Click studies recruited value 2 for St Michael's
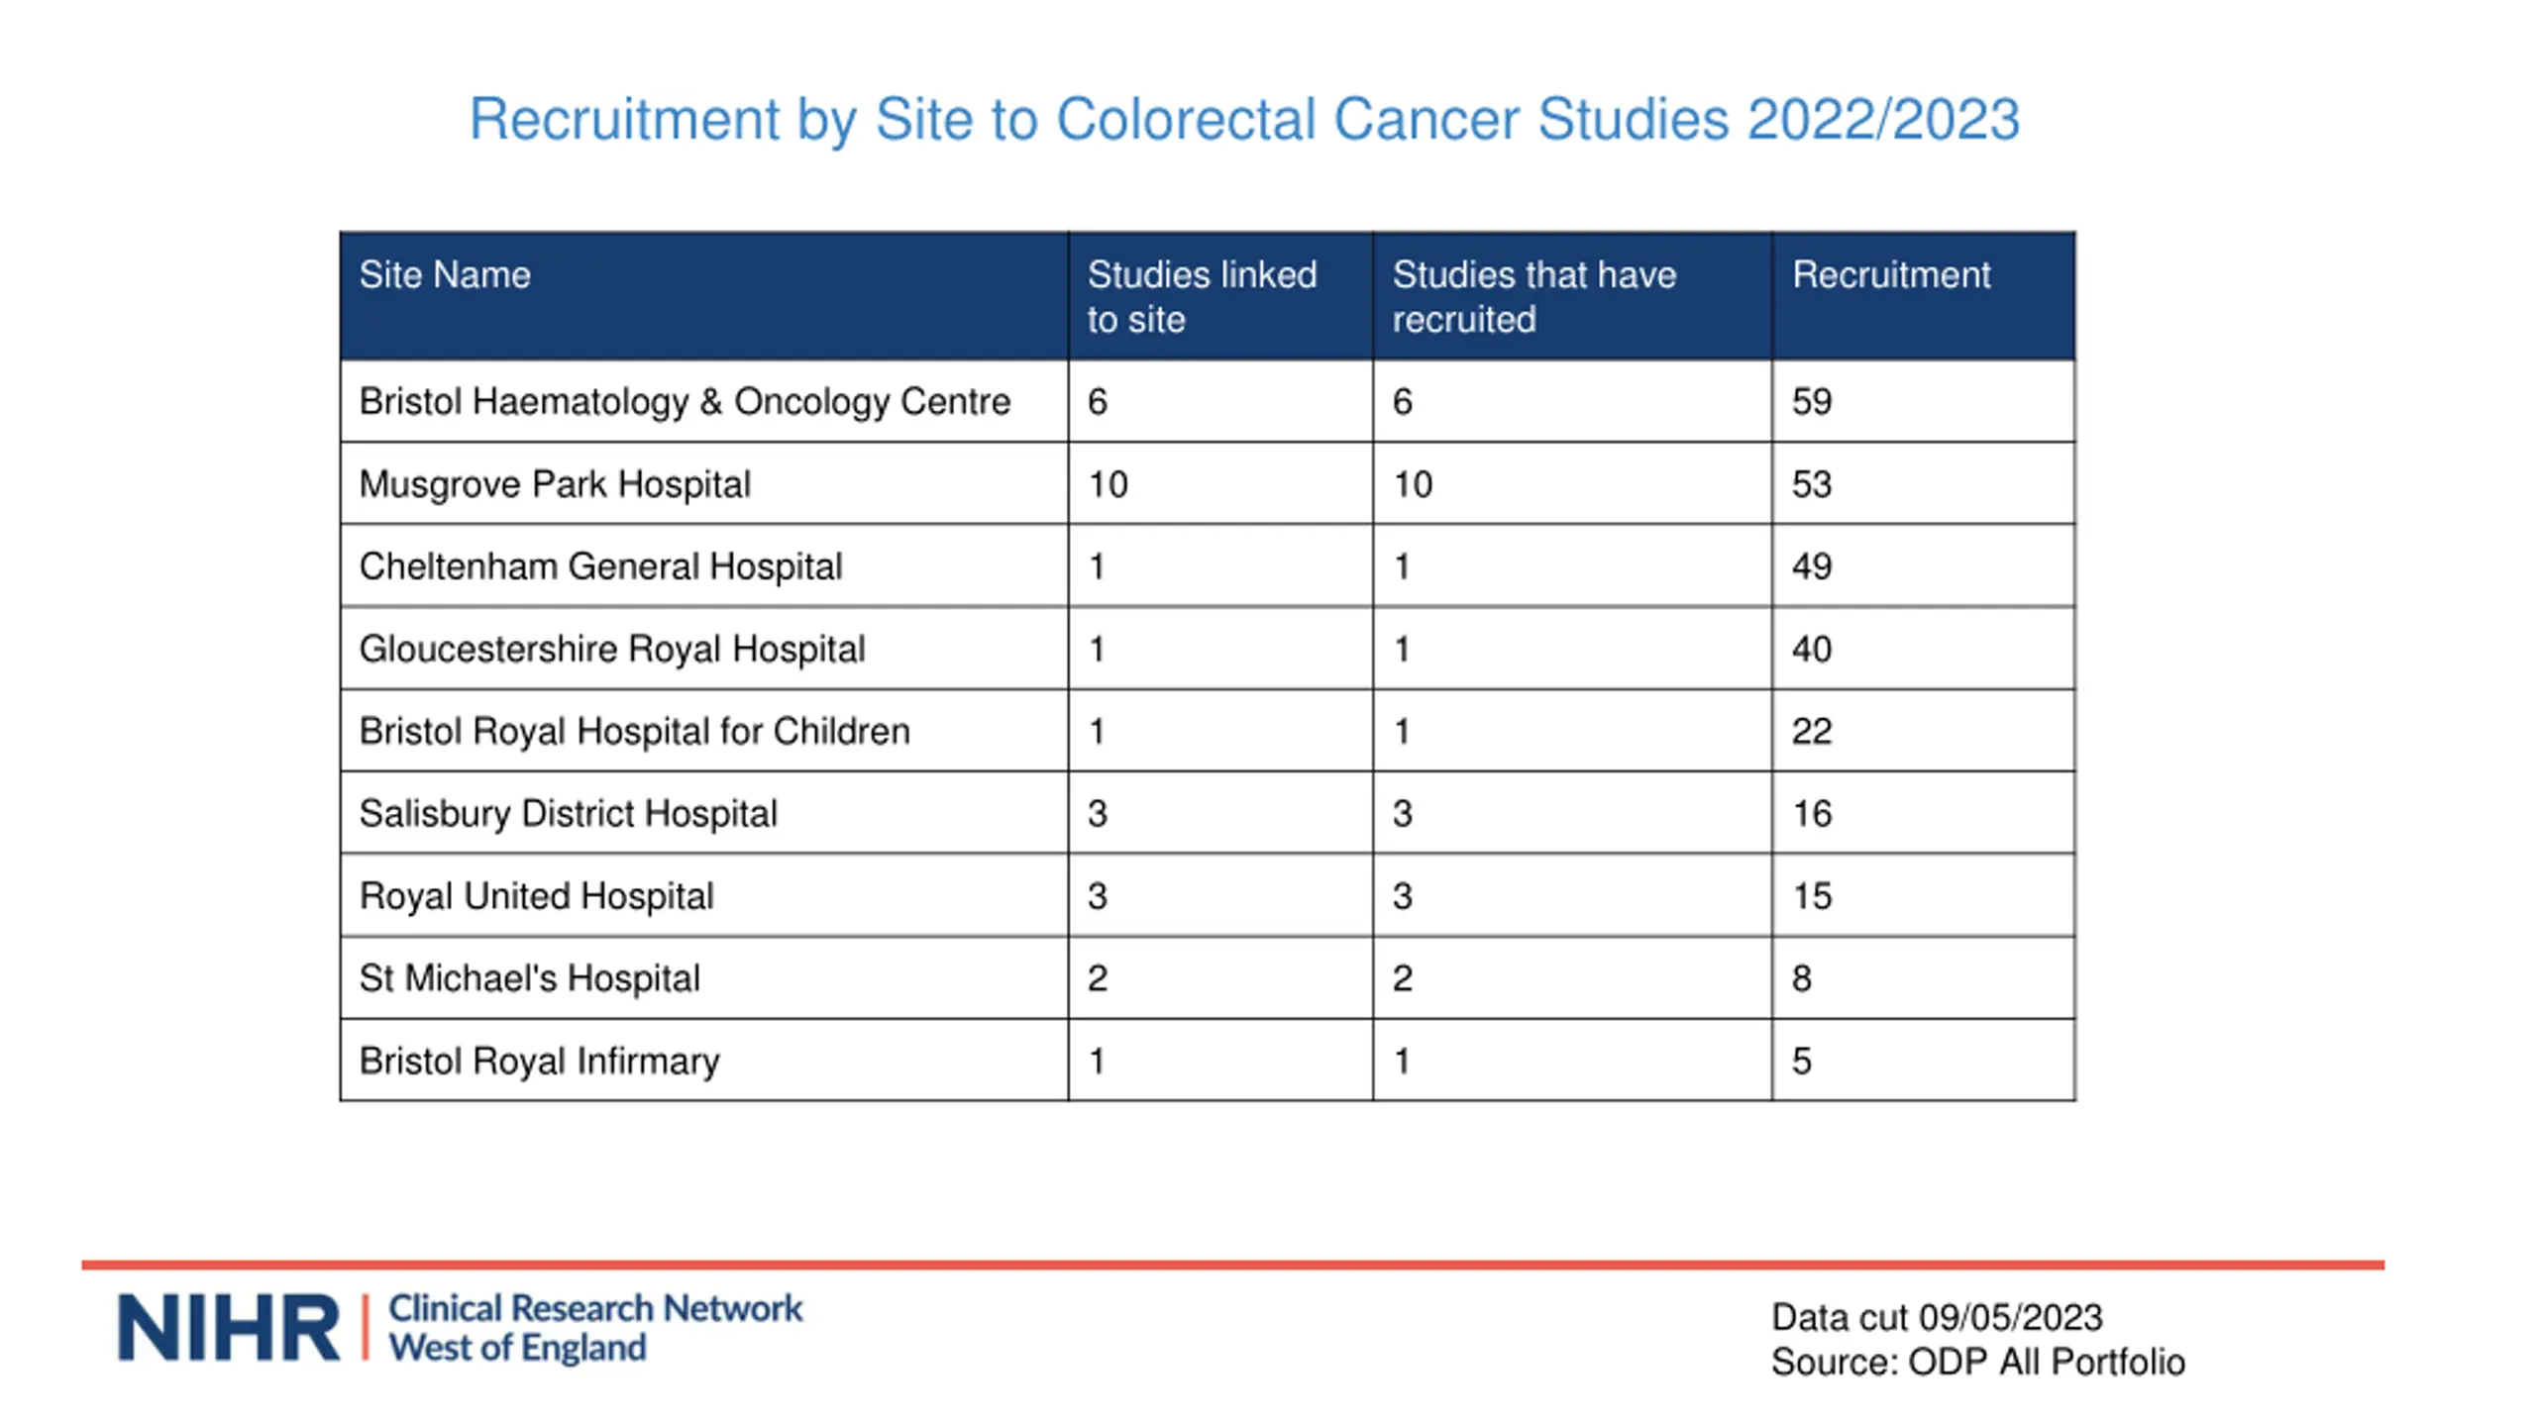The height and width of the screenshot is (1426, 2536). (1402, 978)
